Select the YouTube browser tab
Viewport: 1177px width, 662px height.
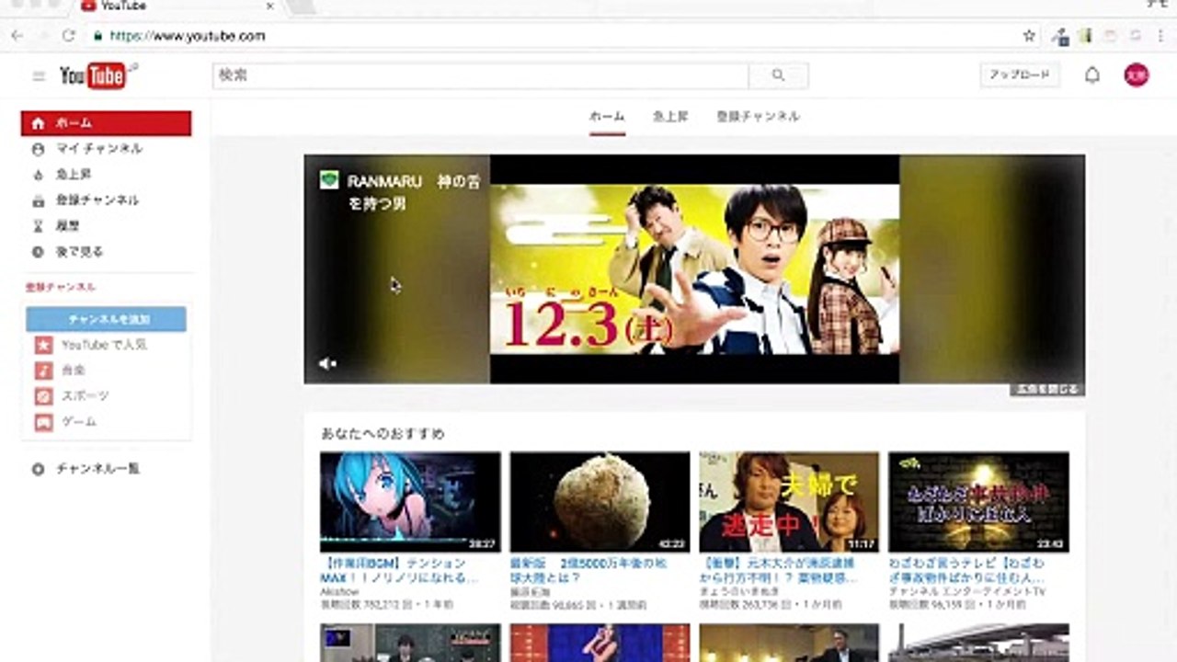[179, 6]
